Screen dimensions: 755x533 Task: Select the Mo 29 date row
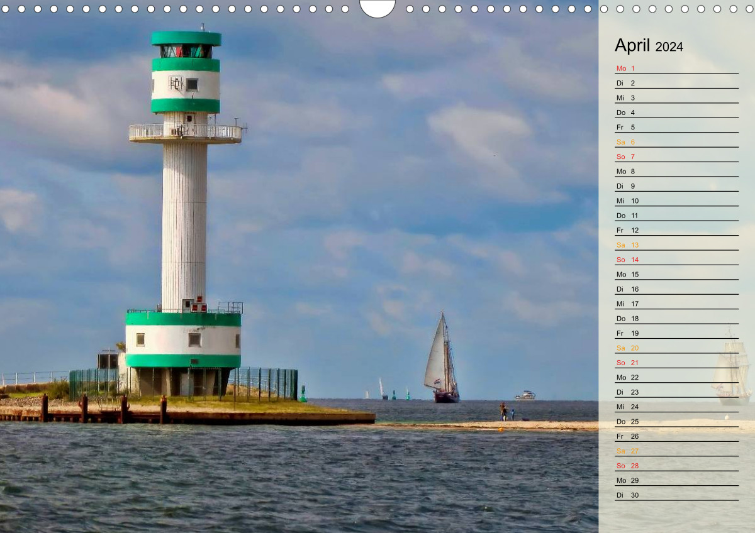coord(676,480)
